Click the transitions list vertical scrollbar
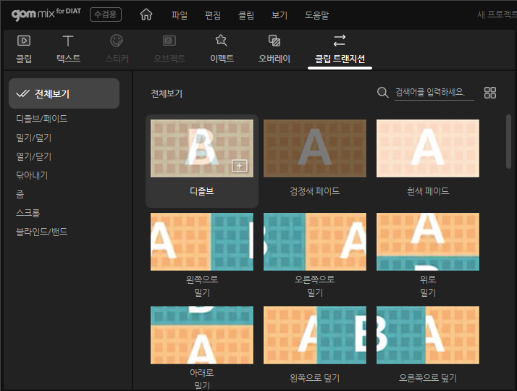 tap(508, 141)
